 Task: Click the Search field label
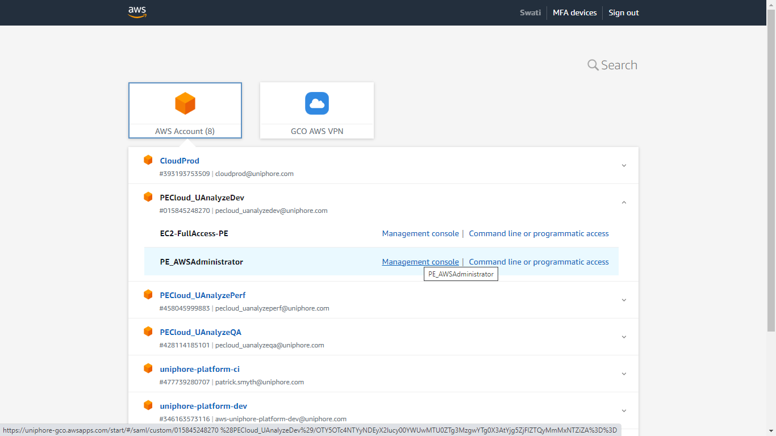[619, 65]
